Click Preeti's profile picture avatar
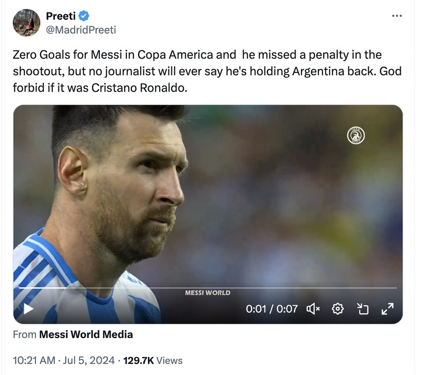The image size is (423, 375). [25, 22]
